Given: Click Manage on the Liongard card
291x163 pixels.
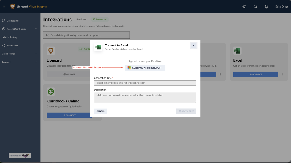Looking at the screenshot, I should point(69,75).
